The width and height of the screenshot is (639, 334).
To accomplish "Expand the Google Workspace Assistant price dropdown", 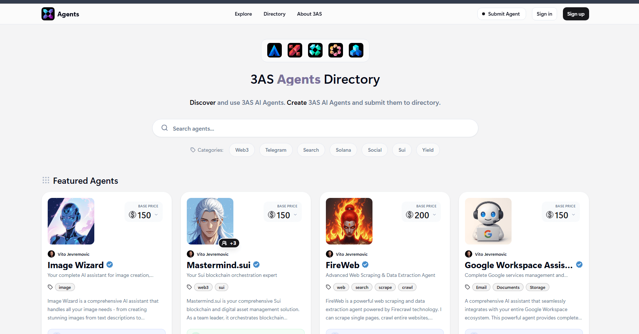I will click(573, 215).
